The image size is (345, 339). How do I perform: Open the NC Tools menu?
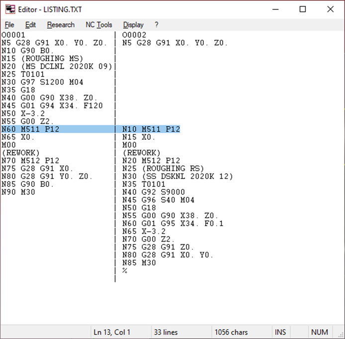(99, 25)
